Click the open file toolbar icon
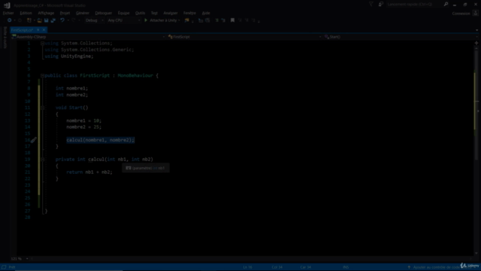 pos(40,20)
